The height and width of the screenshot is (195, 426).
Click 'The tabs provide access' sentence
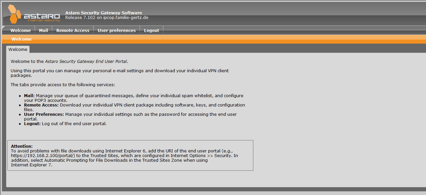63,85
